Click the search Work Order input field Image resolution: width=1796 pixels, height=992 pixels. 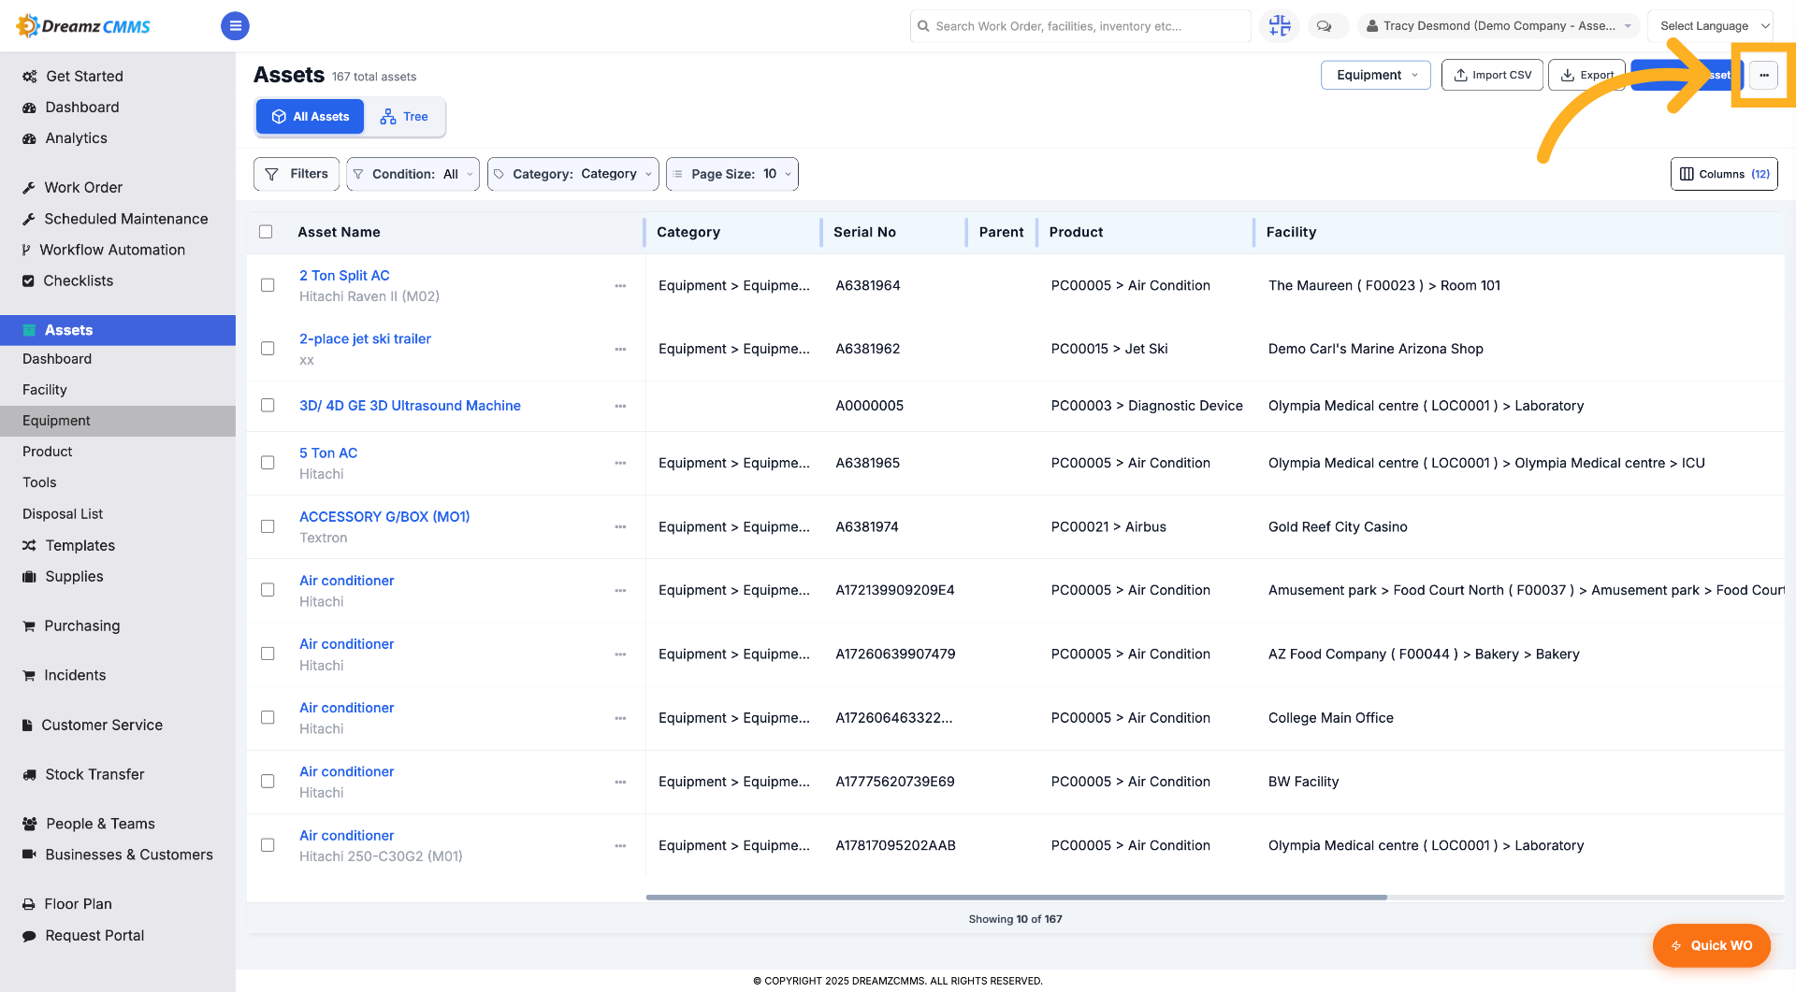tap(1080, 26)
